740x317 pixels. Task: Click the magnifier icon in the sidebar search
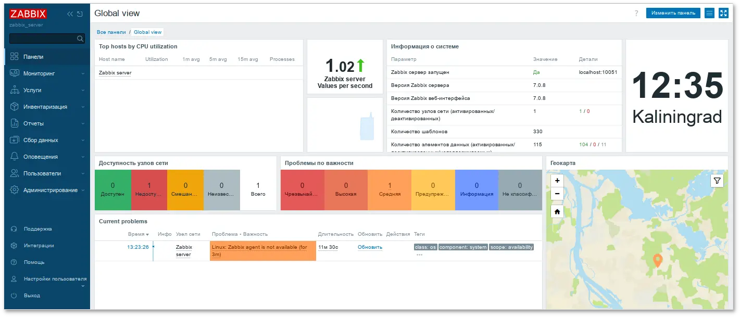[x=80, y=38]
